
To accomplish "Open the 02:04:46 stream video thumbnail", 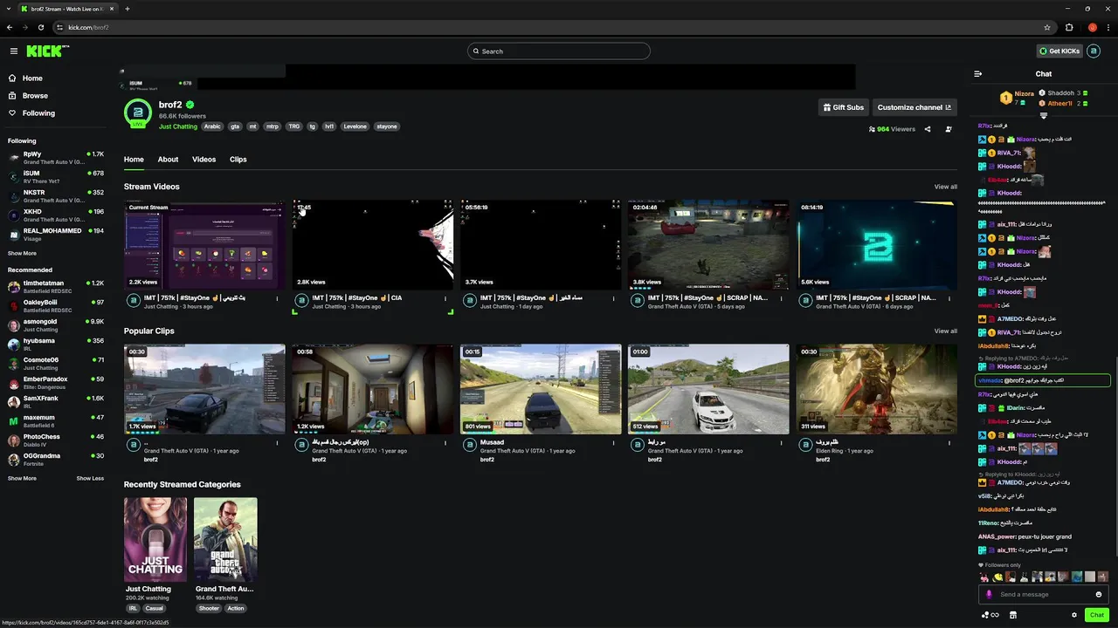I will [x=708, y=244].
